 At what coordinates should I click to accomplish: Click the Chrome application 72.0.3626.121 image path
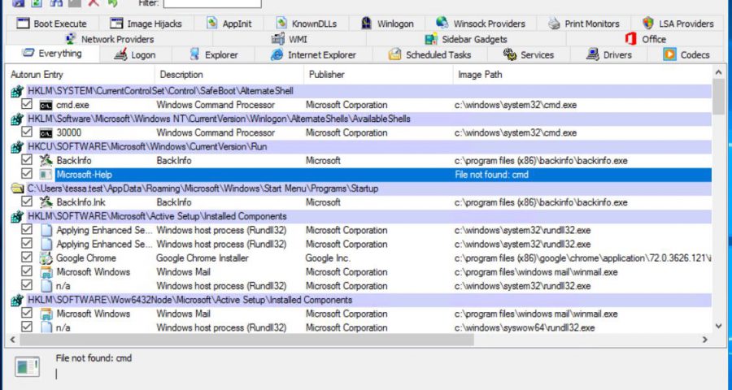pyautogui.click(x=582, y=258)
